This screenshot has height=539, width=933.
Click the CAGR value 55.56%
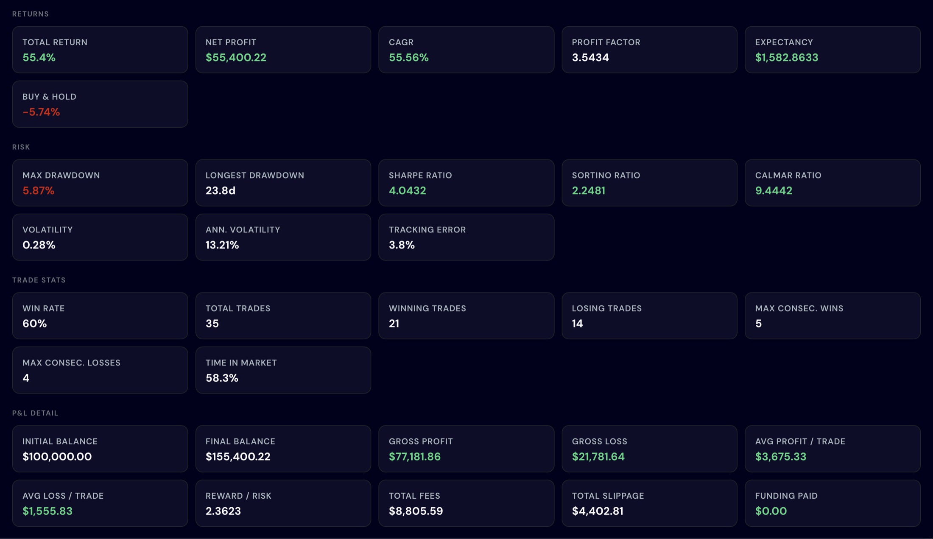[x=409, y=58]
